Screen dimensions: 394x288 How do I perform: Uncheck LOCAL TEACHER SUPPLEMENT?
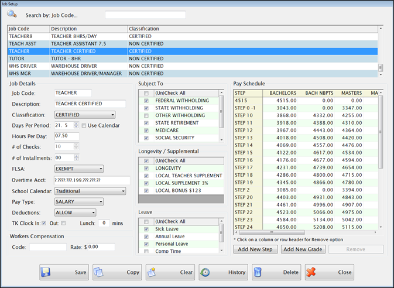click(x=146, y=176)
